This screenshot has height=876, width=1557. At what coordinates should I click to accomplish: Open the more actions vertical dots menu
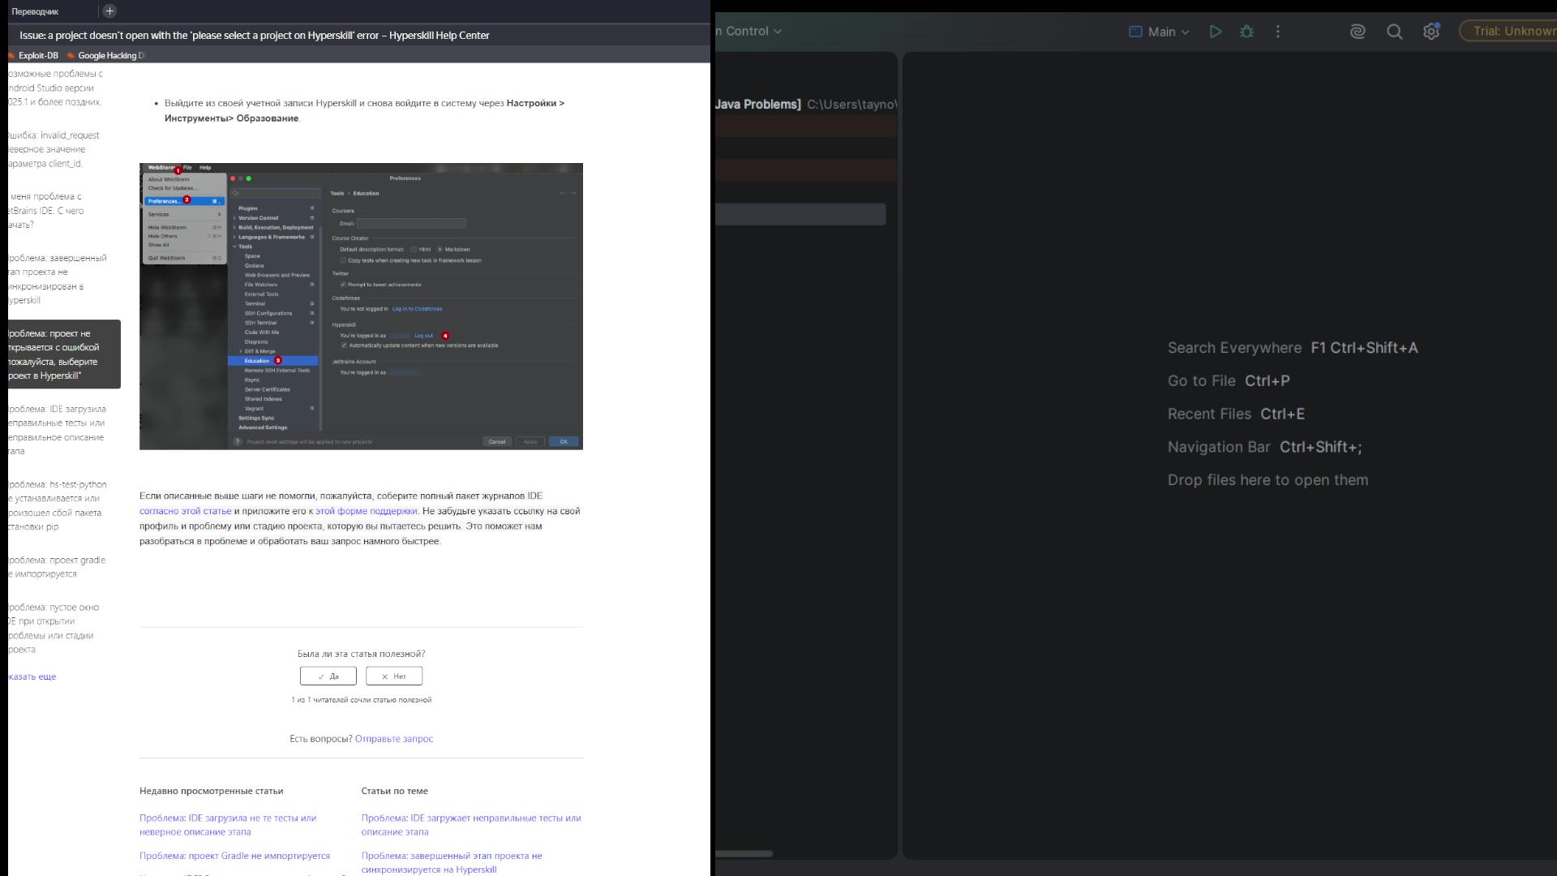[x=1278, y=32]
